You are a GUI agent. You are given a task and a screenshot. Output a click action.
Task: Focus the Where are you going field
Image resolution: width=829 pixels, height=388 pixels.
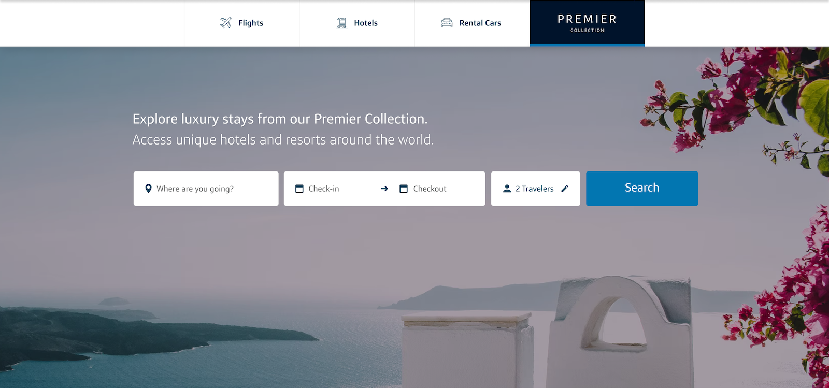pos(206,189)
